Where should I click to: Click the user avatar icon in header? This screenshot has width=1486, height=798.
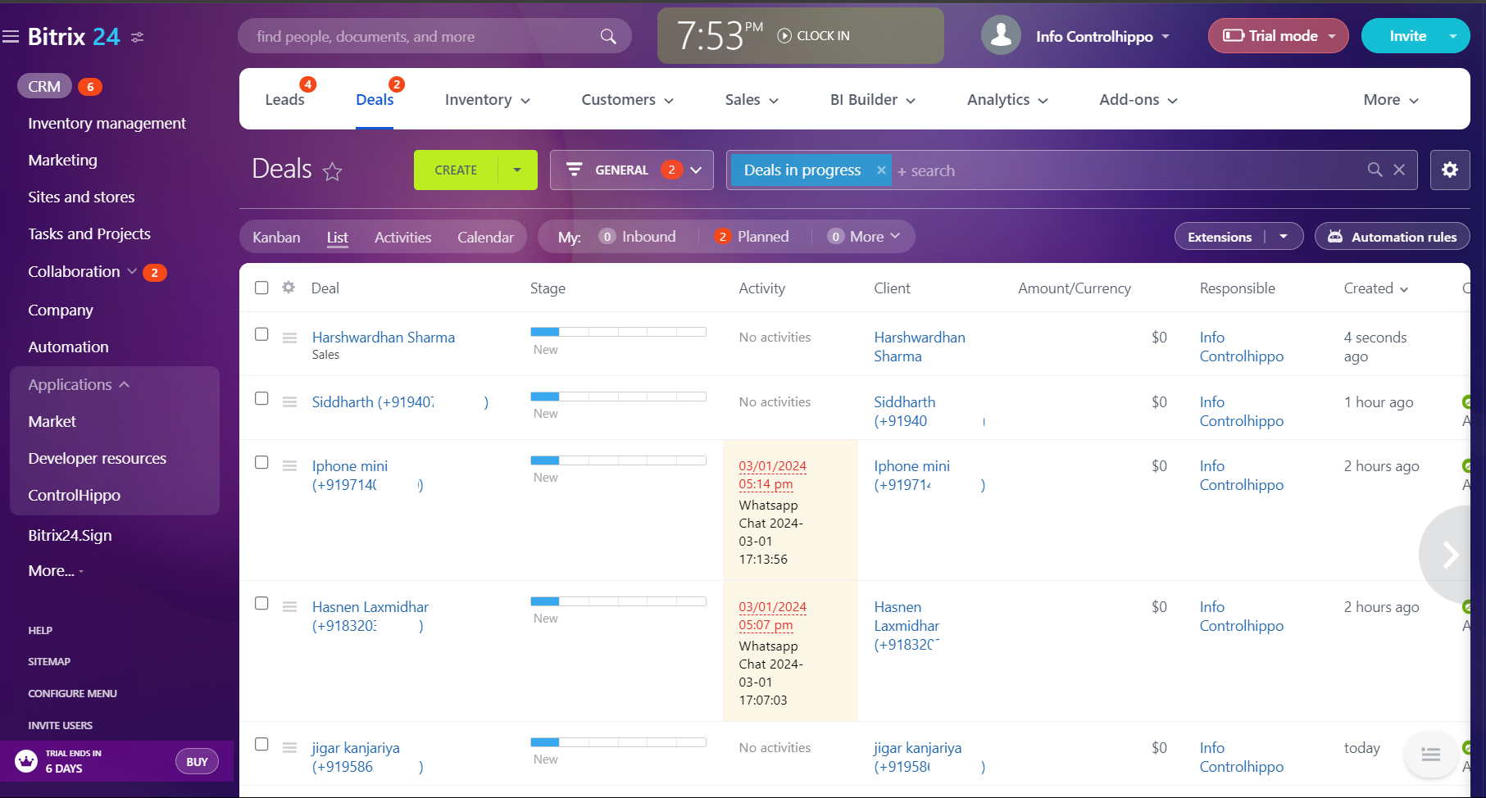[x=1000, y=35]
